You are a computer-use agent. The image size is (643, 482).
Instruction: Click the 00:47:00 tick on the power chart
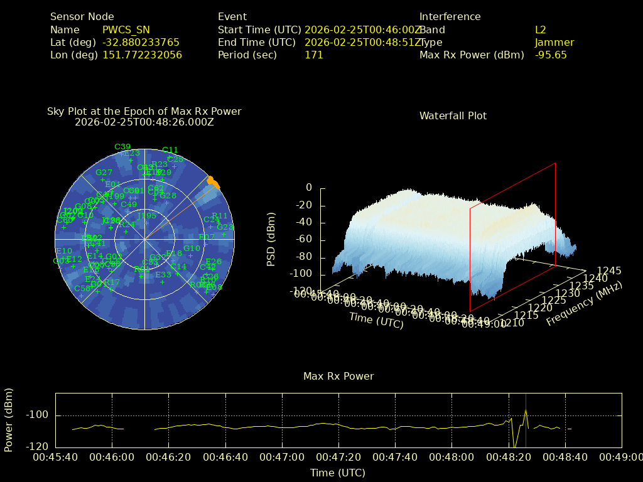coord(284,457)
